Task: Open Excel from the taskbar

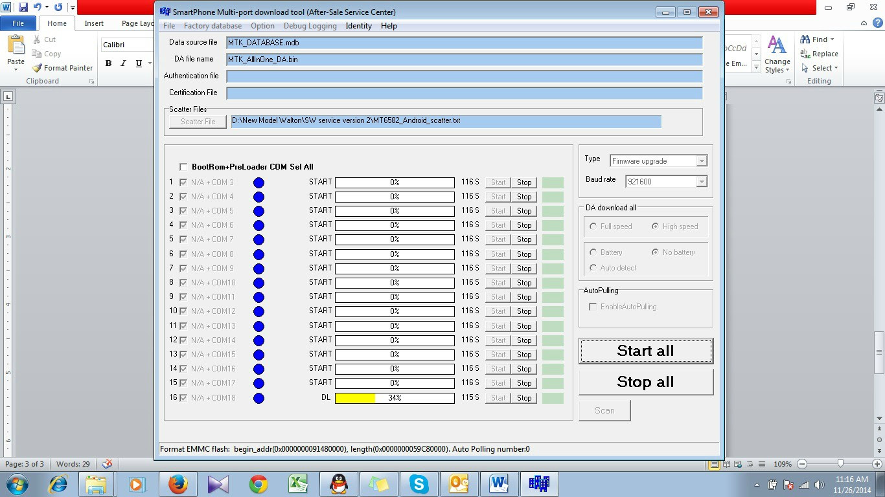Action: pyautogui.click(x=298, y=484)
